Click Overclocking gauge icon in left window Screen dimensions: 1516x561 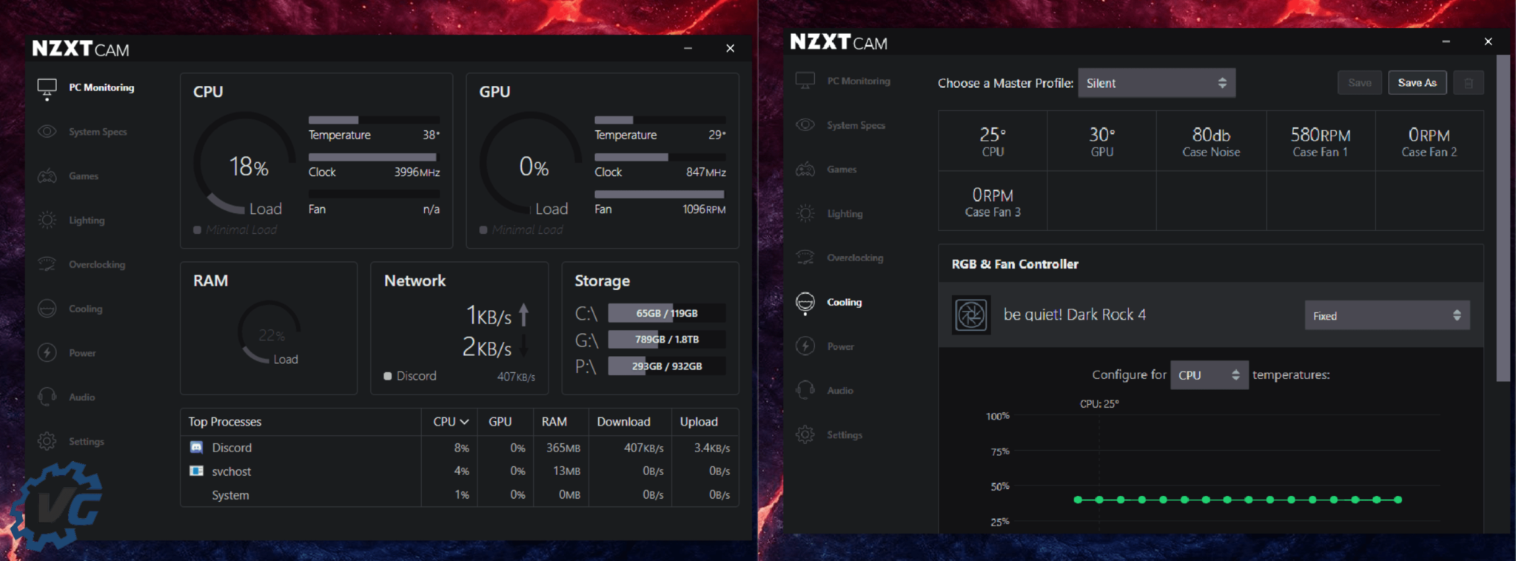click(x=47, y=264)
